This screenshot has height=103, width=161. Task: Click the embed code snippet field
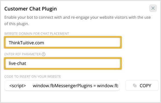(x=62, y=86)
